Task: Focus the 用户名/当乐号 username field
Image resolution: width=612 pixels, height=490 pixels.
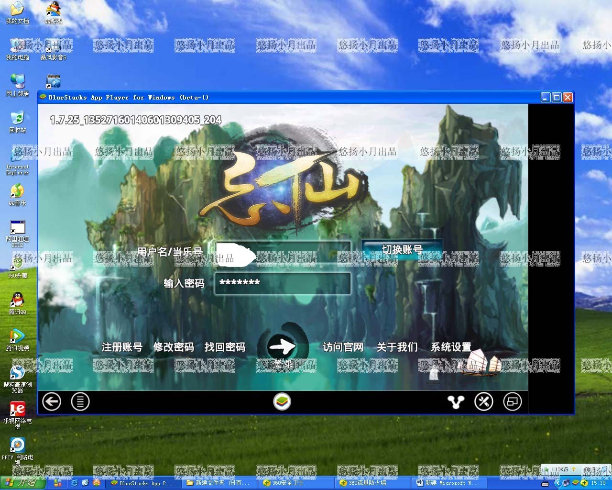Action: point(283,253)
